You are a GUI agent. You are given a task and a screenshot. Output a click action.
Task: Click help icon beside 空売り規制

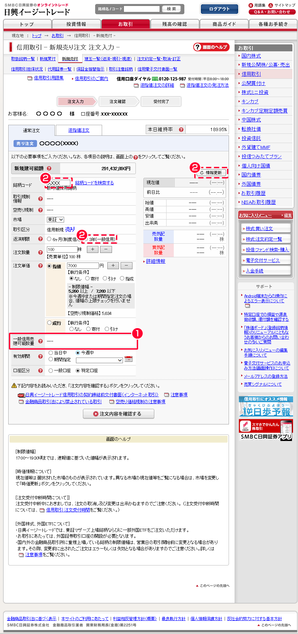(x=40, y=210)
